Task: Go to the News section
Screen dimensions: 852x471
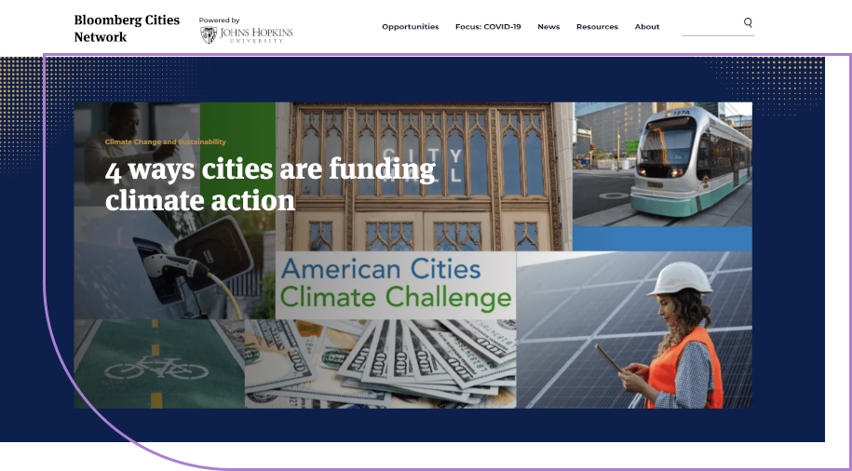Action: pyautogui.click(x=548, y=27)
